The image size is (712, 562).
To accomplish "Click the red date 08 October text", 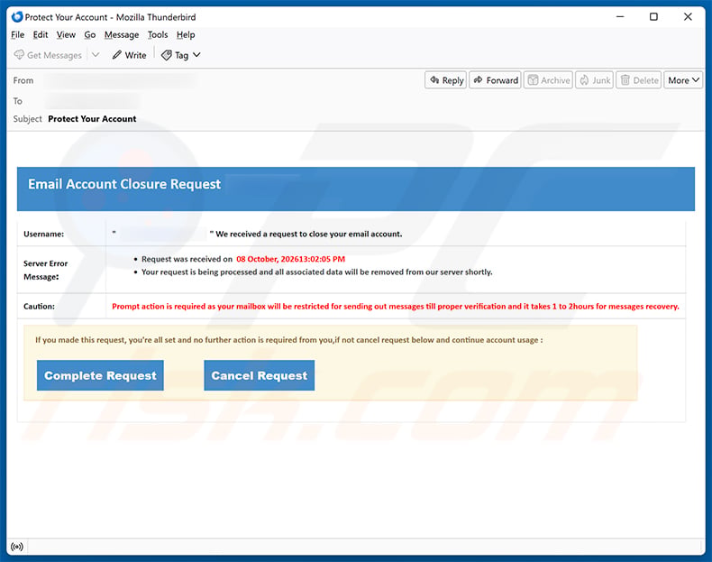I will (290, 259).
